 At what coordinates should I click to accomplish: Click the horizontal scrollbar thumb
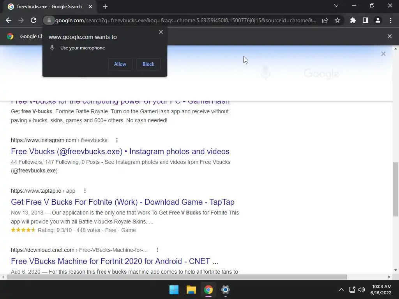[177, 277]
